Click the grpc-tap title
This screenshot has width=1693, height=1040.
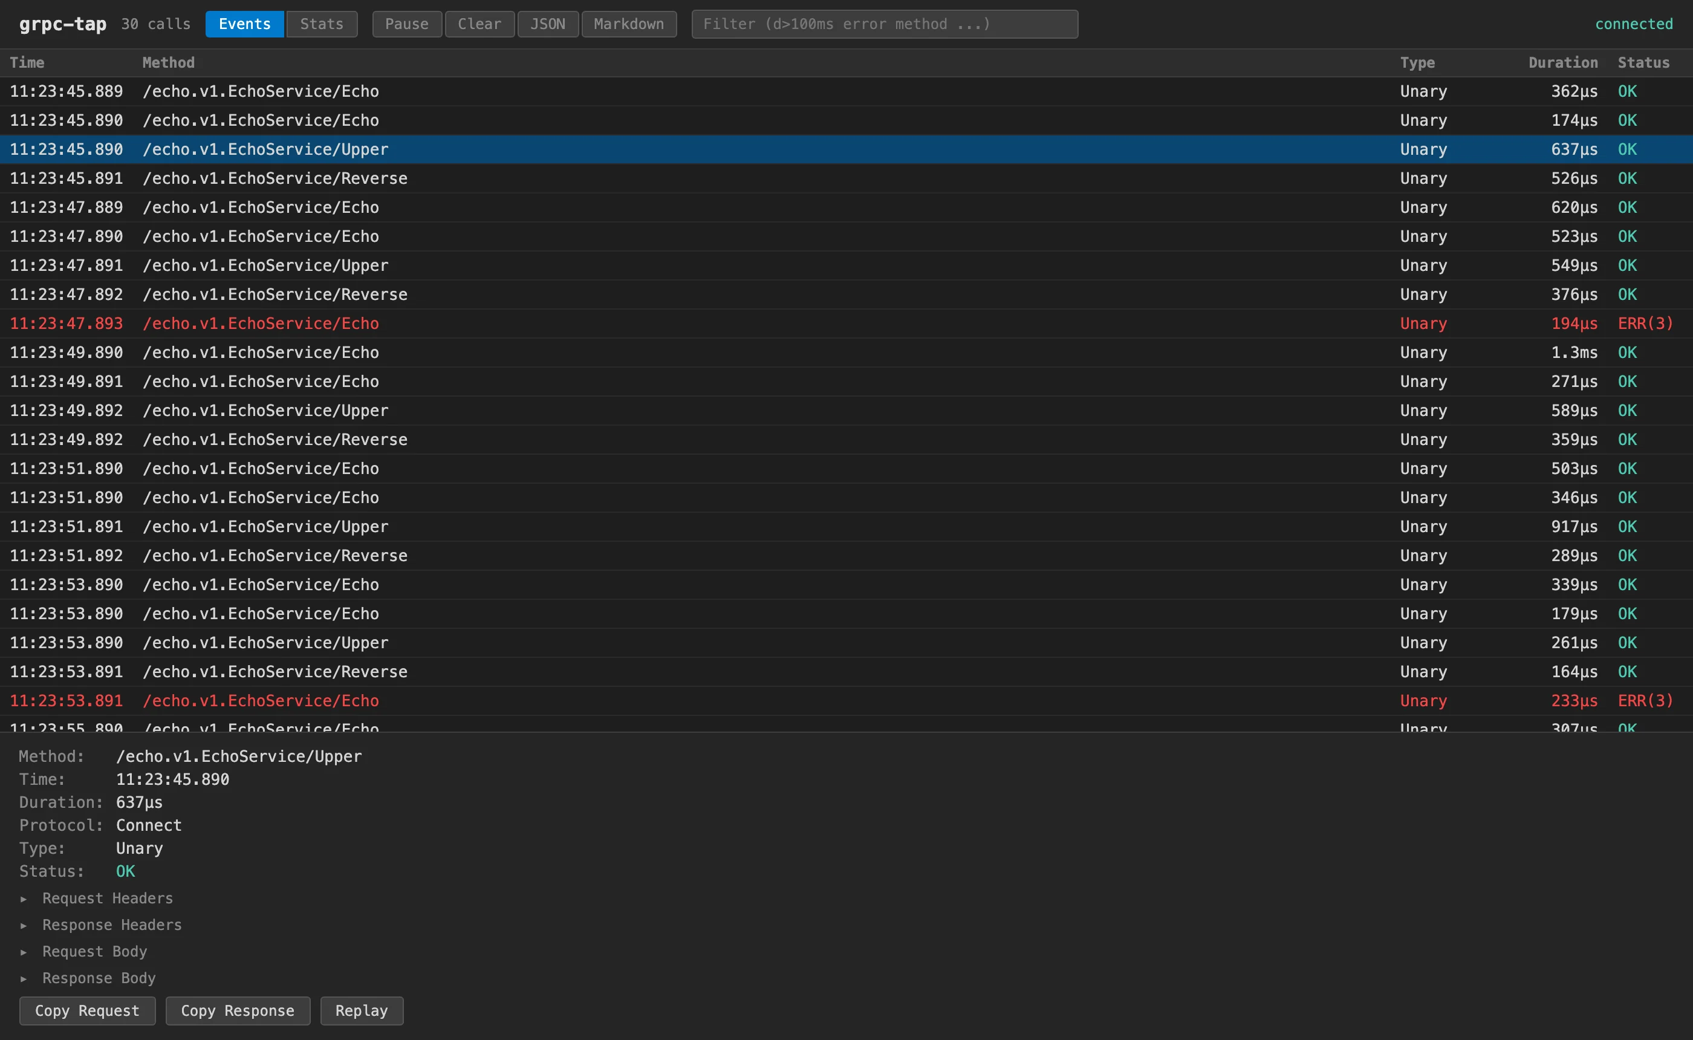click(62, 24)
